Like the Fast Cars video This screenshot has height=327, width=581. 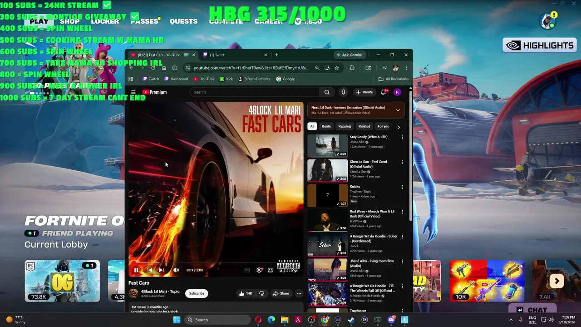[x=246, y=293]
